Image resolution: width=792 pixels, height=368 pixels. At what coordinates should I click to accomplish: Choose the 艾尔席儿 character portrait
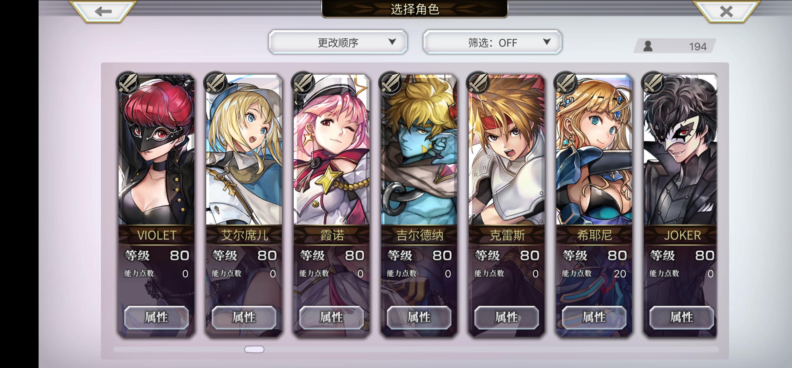pyautogui.click(x=244, y=150)
